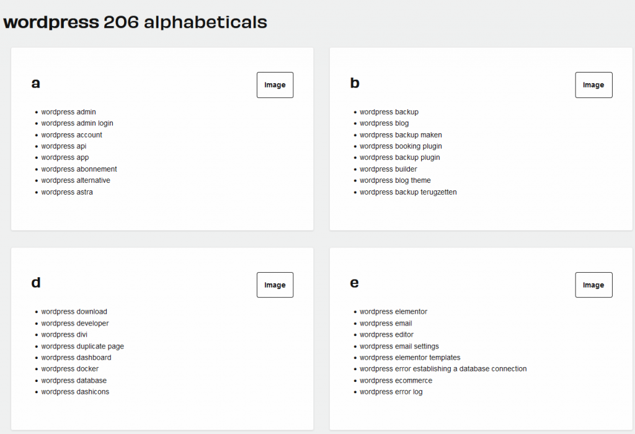Screen dimensions: 635x434
Task: Select the 'wordpress admin login' item
Action: pyautogui.click(x=77, y=123)
